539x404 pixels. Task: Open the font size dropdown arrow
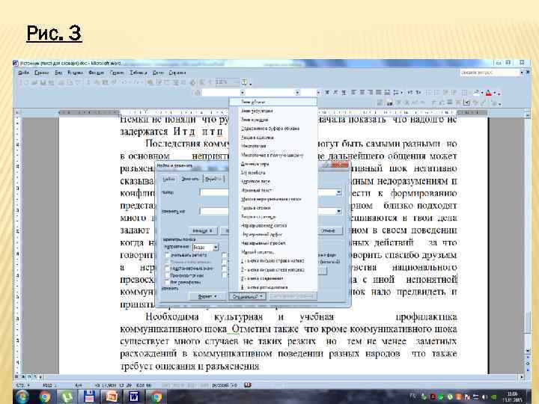coord(318,93)
